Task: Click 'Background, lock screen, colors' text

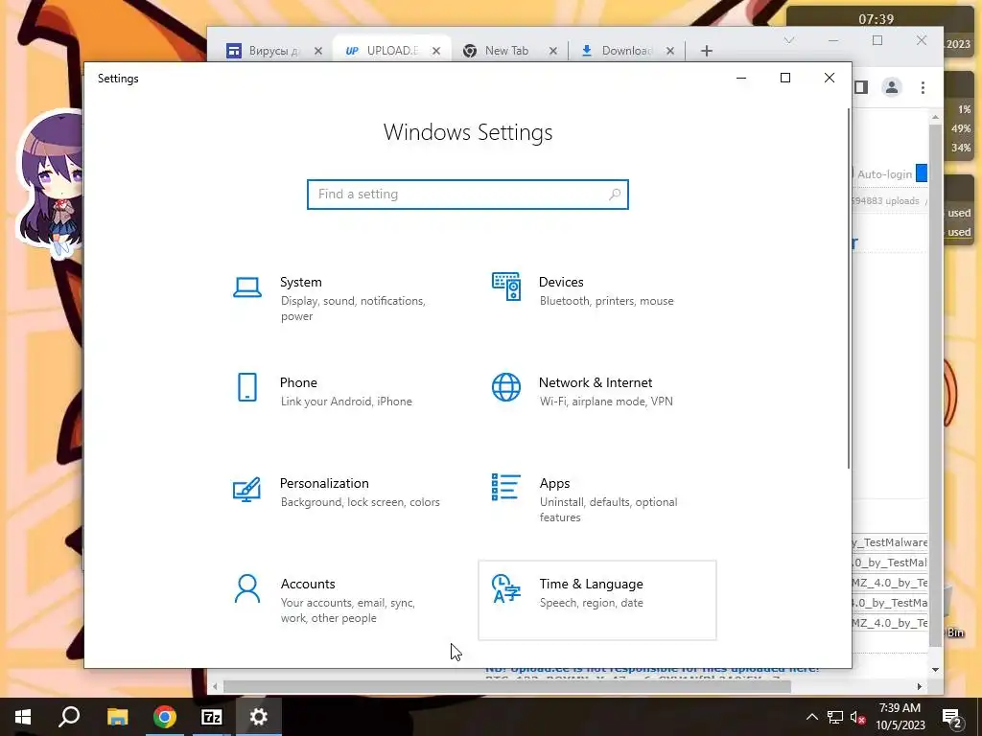Action: pyautogui.click(x=361, y=502)
